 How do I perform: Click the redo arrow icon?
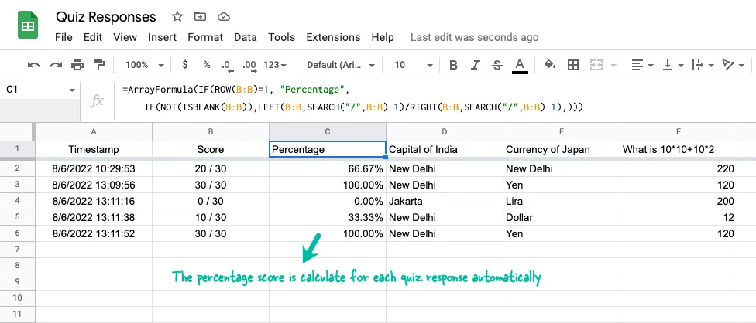pyautogui.click(x=56, y=65)
